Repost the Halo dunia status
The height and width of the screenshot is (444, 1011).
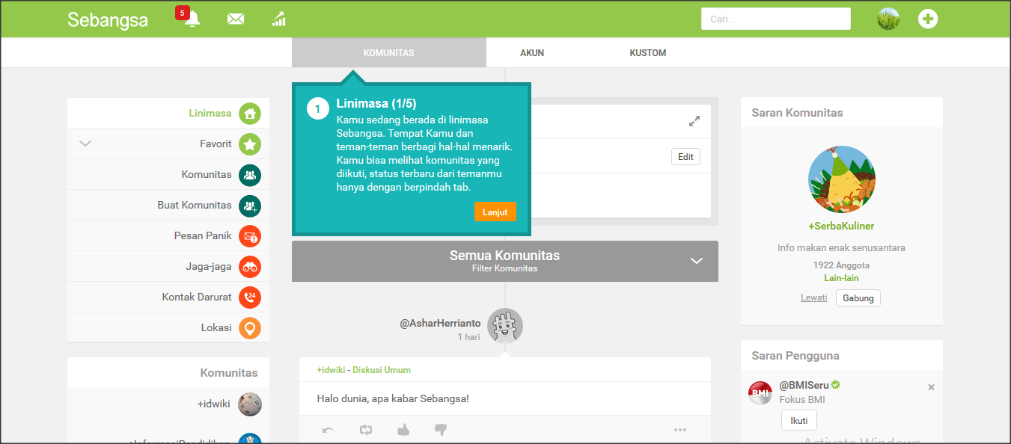click(365, 430)
